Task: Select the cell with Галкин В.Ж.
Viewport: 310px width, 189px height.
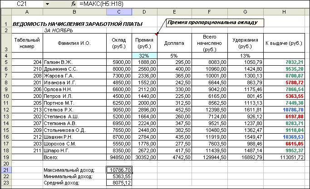Action: (74, 62)
